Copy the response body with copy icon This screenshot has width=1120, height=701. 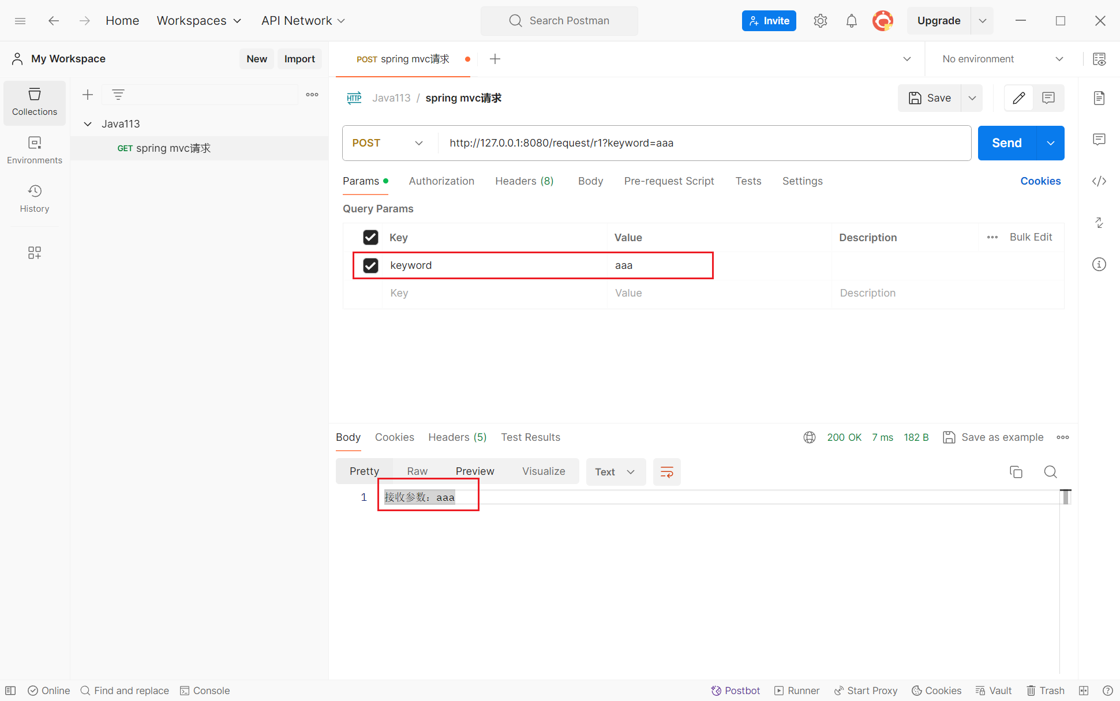(x=1016, y=472)
